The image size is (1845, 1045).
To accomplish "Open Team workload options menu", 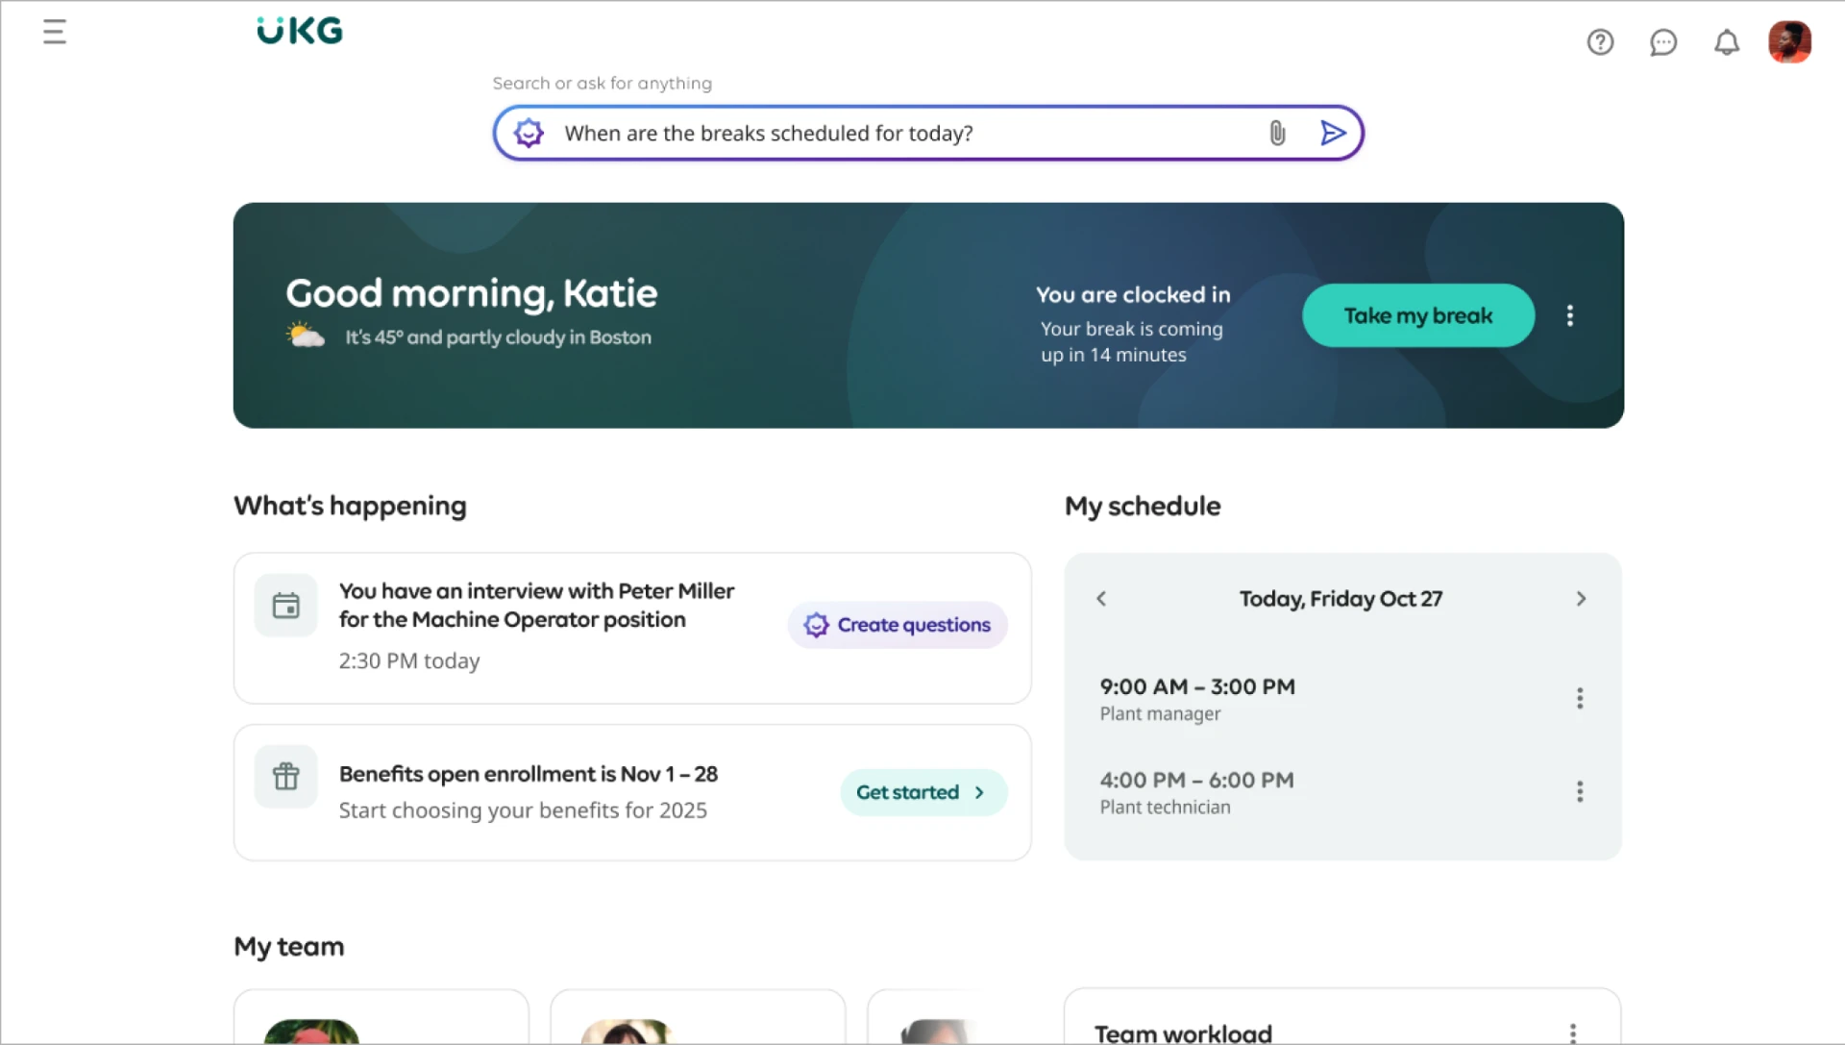I will [x=1572, y=1033].
